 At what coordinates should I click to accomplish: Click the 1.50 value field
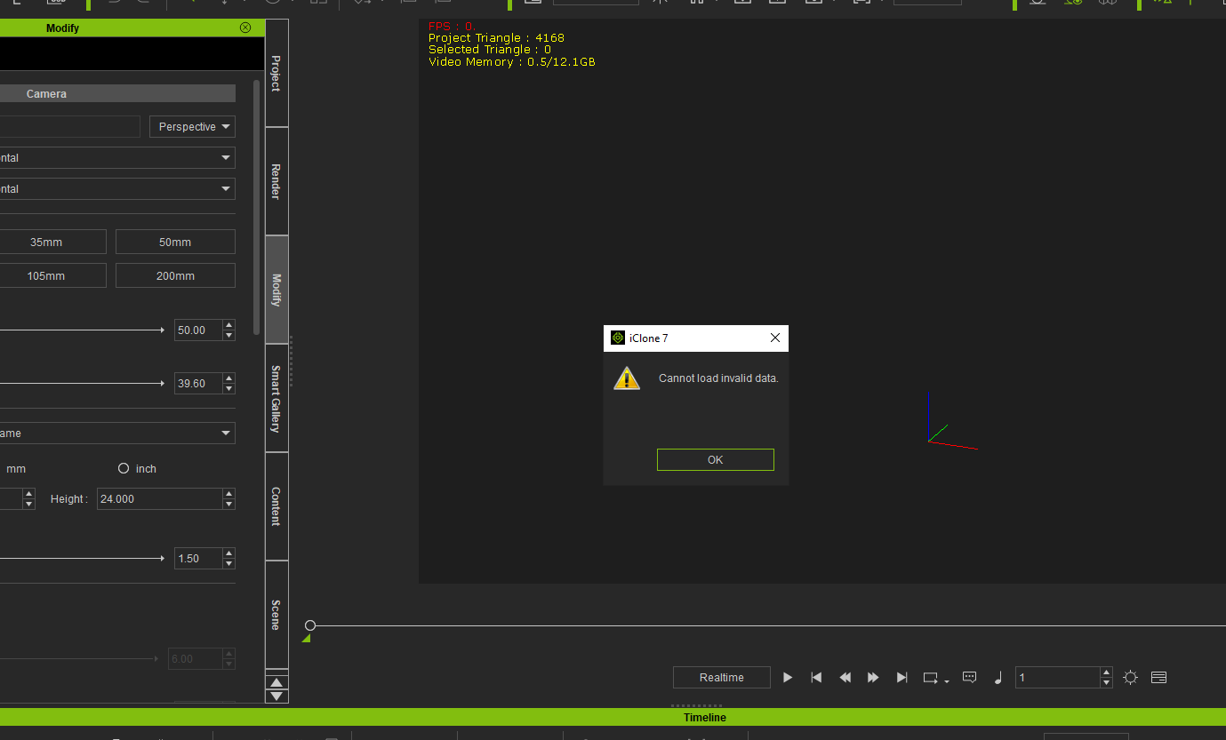coord(198,559)
